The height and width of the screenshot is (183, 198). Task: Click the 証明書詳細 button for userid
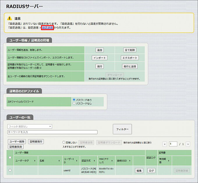pyautogui.click(x=182, y=170)
